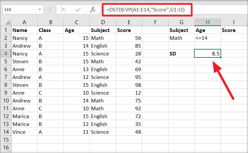
Task: Click Science subject cell in row 9
Action: [103, 93]
